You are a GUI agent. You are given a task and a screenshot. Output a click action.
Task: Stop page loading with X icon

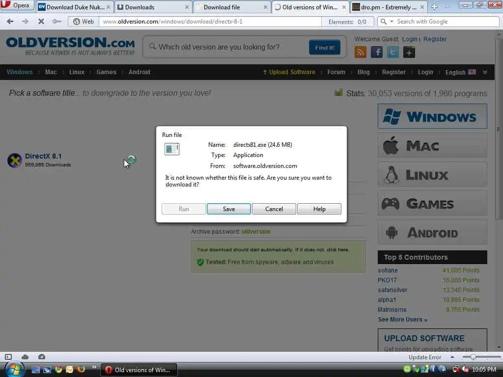(41, 22)
